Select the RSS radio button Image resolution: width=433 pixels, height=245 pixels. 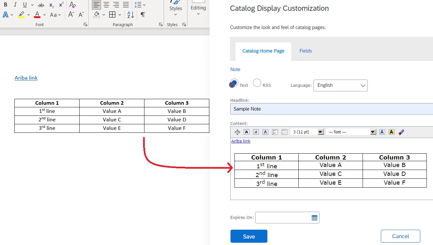tap(257, 83)
